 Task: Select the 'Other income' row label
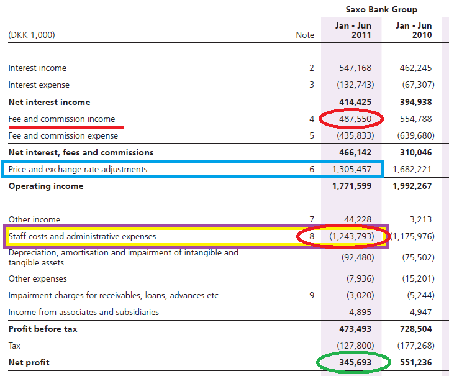pos(34,219)
